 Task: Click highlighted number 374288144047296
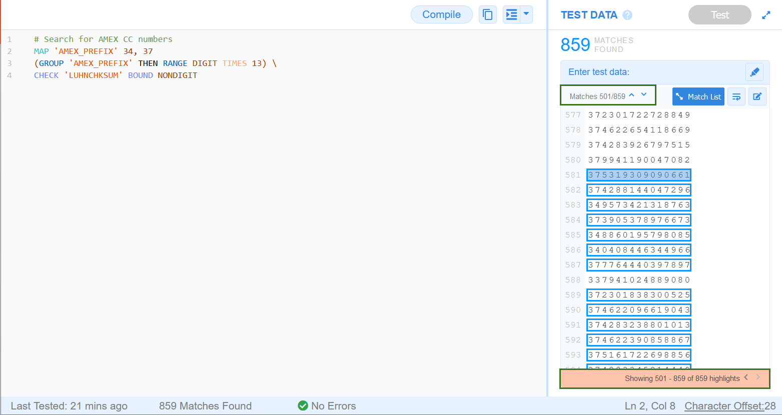[x=639, y=190]
